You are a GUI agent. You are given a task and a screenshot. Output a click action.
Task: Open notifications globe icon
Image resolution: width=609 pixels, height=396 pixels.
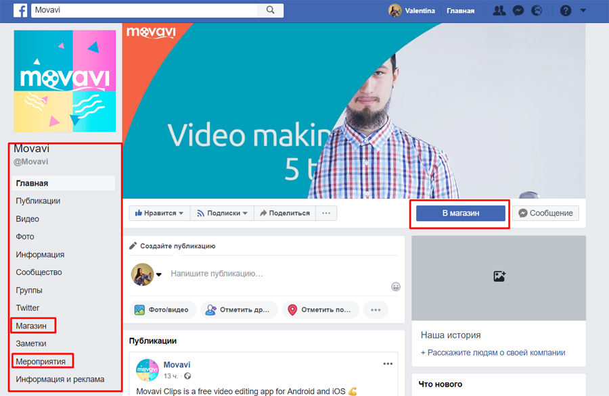point(537,11)
